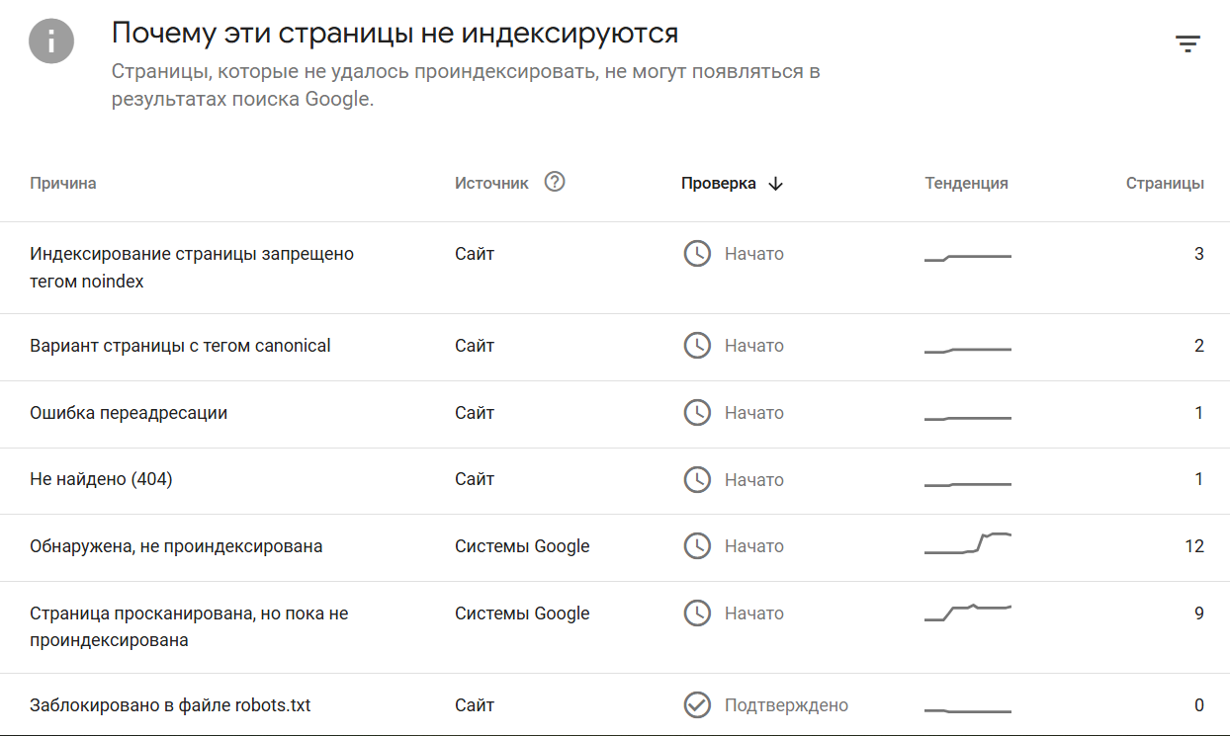Click the trend sparkline in the noindex row
1230x736 pixels.
(968, 258)
